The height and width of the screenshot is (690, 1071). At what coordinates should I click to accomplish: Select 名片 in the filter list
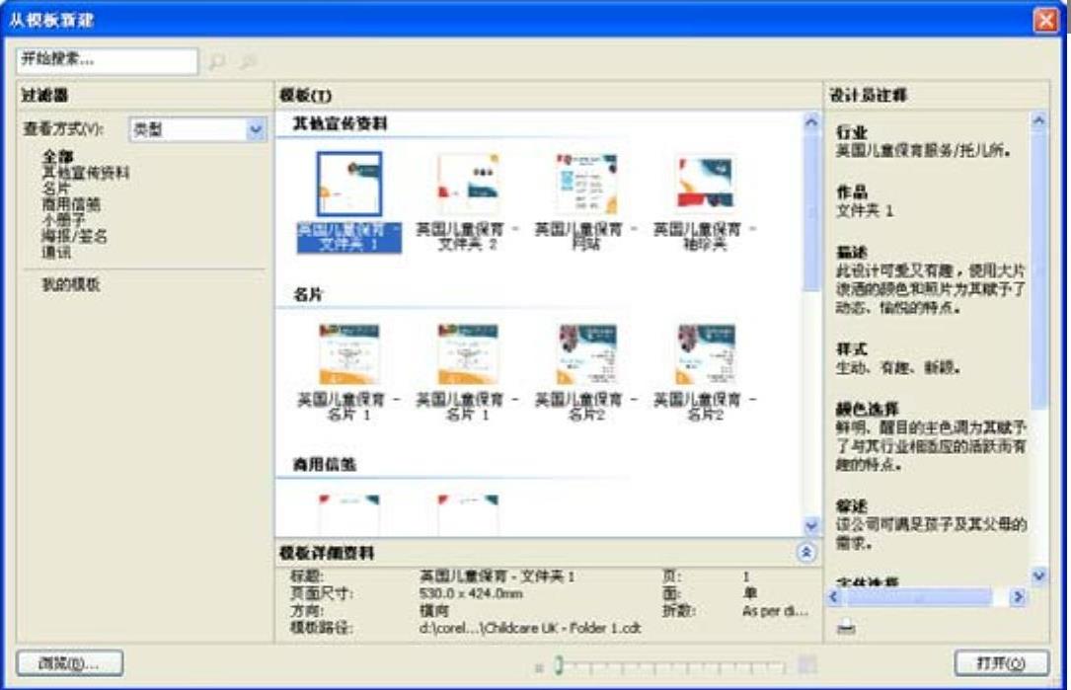tap(56, 188)
